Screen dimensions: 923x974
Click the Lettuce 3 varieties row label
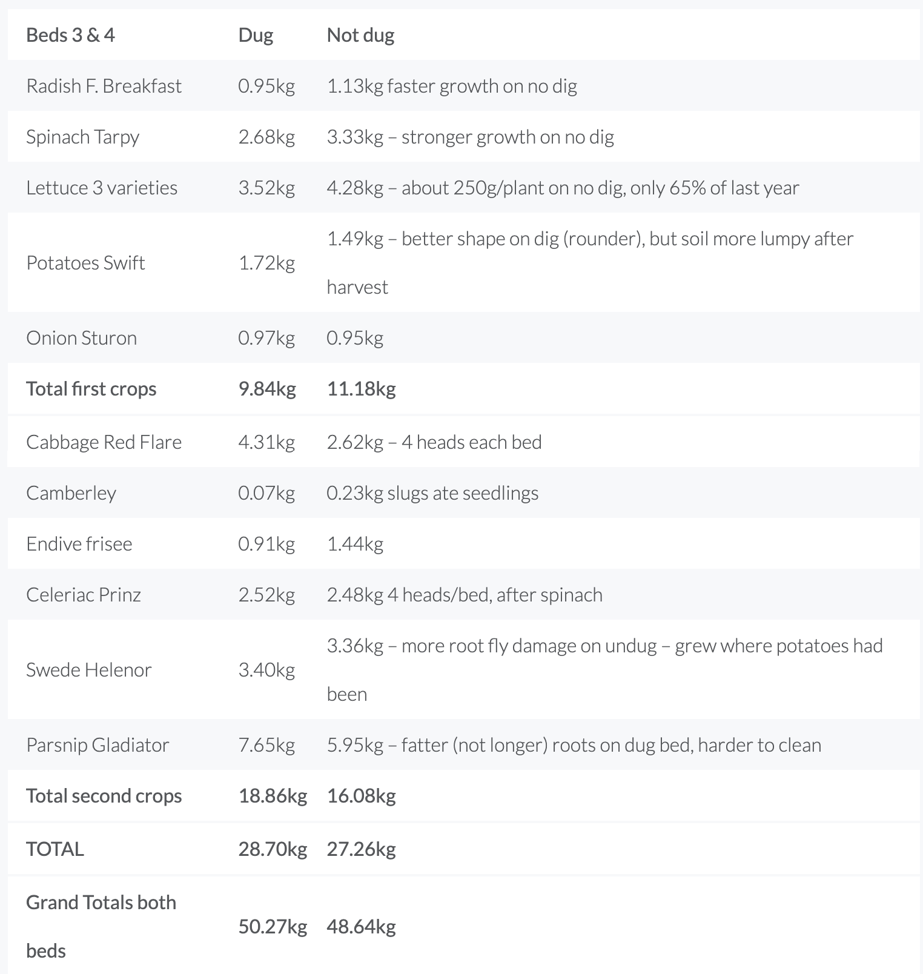coord(102,188)
